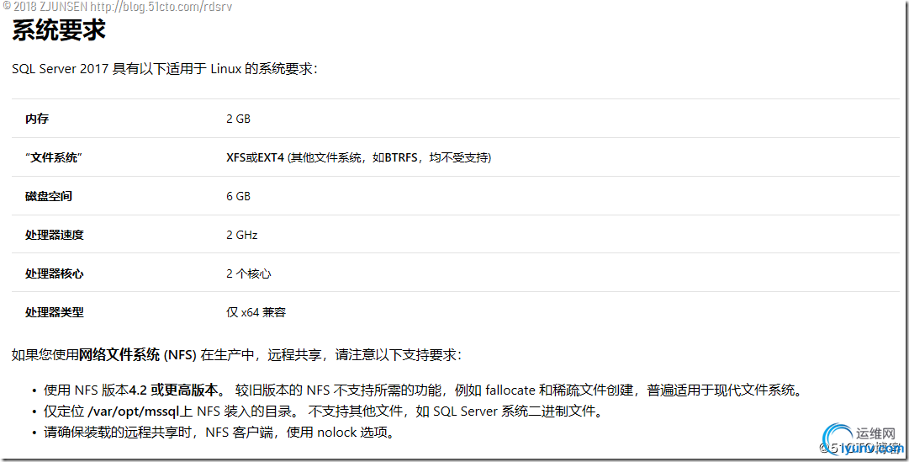Click the 6 GB disk space value

tap(238, 196)
